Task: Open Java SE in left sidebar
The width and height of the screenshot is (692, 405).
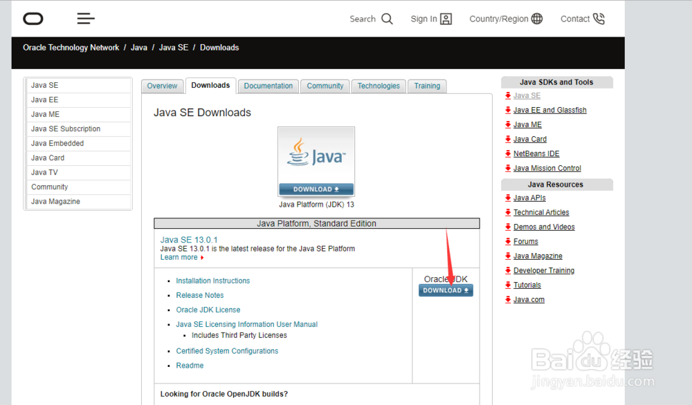Action: pyautogui.click(x=79, y=86)
